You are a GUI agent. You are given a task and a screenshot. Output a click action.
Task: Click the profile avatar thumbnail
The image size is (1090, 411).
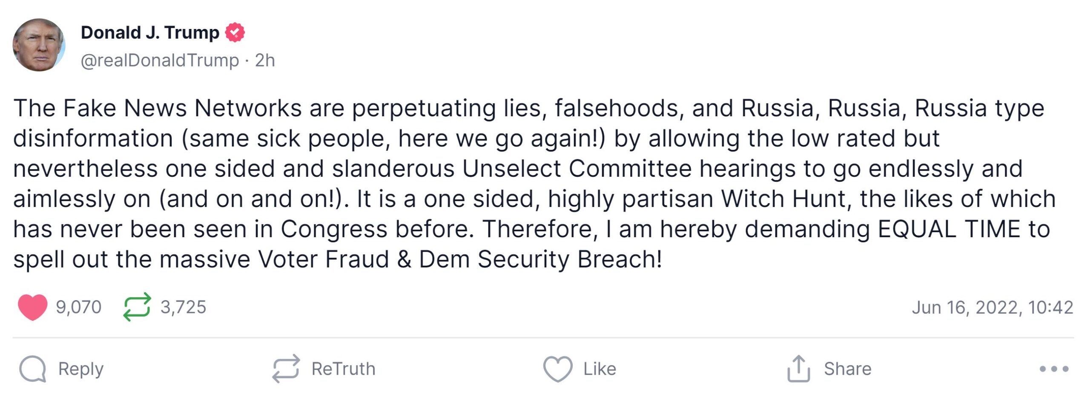(x=39, y=45)
